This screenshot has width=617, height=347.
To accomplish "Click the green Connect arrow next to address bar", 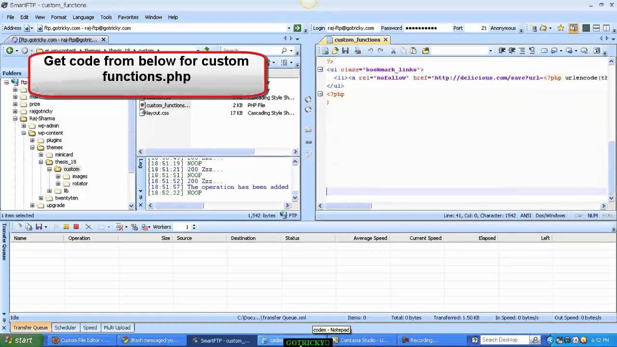I will click(297, 28).
